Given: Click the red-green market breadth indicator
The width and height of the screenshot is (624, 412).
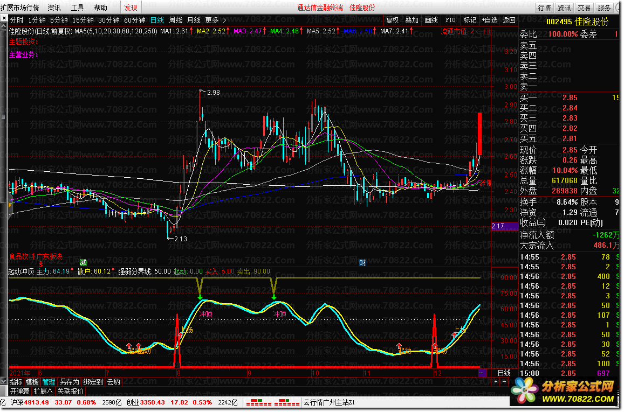Looking at the screenshot, I should (273, 402).
